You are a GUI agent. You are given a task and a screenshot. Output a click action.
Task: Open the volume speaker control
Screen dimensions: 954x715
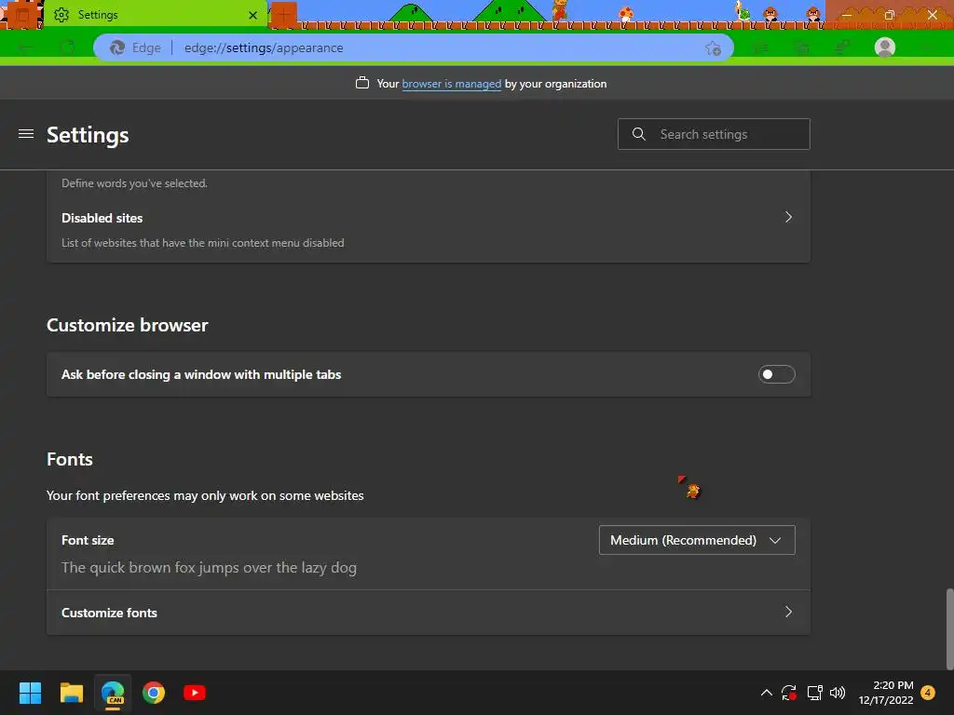tap(838, 693)
